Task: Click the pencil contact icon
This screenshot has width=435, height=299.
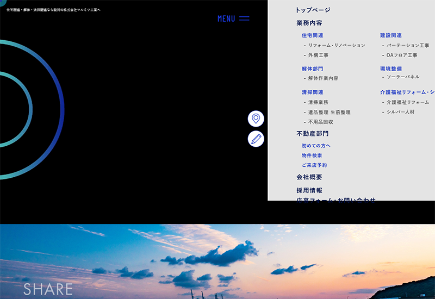Action: (256, 139)
